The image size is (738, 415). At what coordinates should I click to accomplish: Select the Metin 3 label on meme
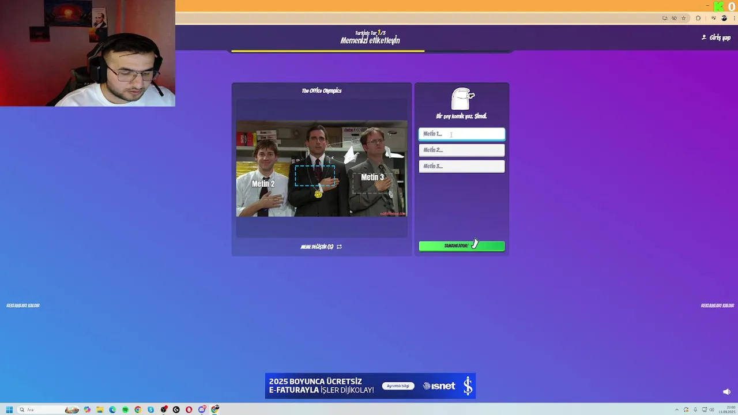coord(372,178)
